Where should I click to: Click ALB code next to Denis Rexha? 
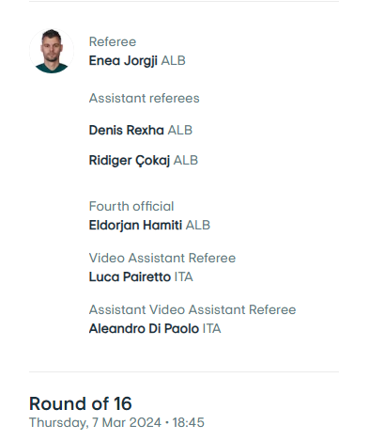pos(180,130)
